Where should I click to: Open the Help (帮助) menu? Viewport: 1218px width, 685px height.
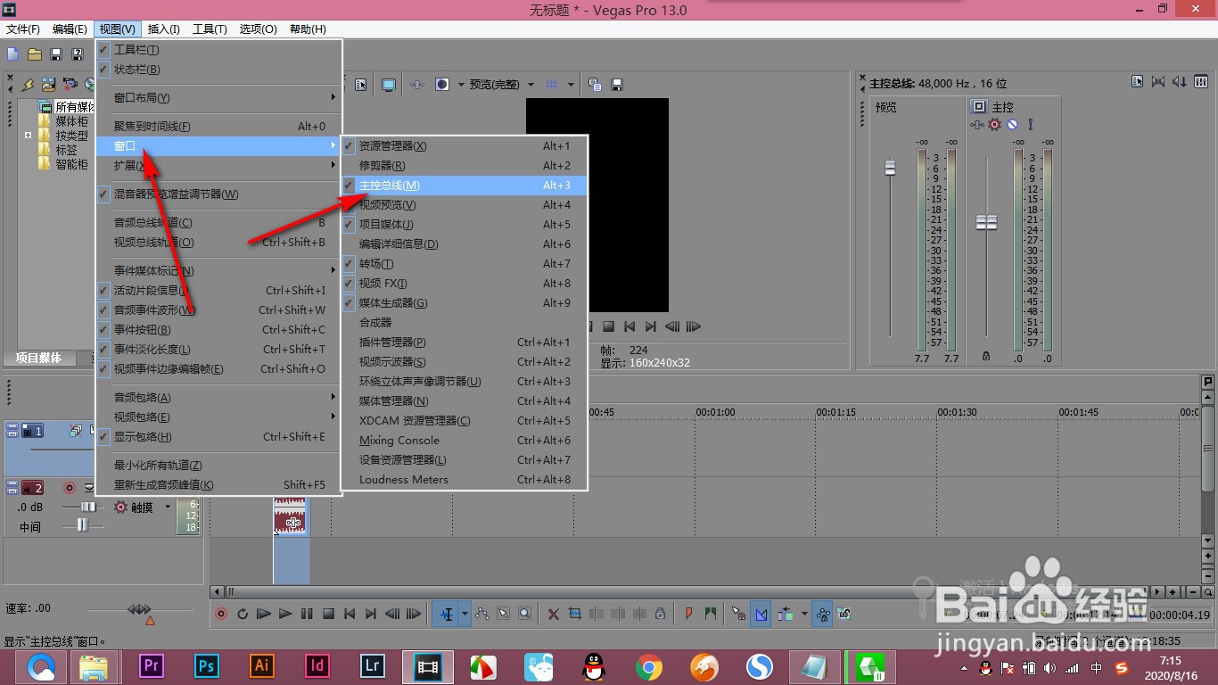308,29
